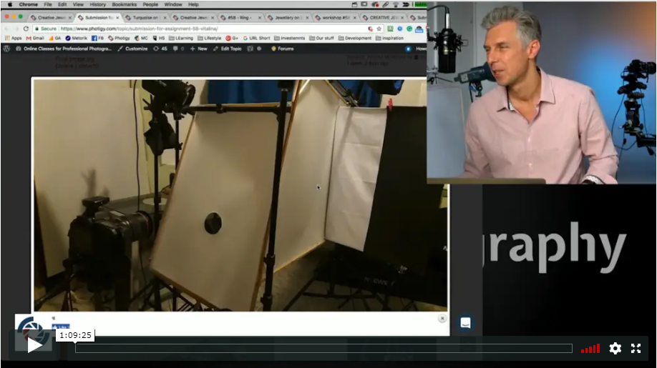Seek along the video progress bar
The width and height of the screenshot is (657, 368).
(x=323, y=348)
